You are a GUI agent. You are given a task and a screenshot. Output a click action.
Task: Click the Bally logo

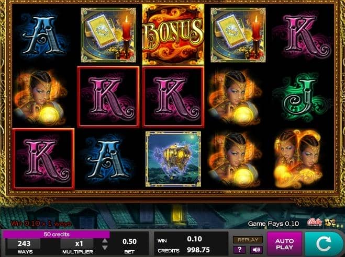pyautogui.click(x=314, y=223)
